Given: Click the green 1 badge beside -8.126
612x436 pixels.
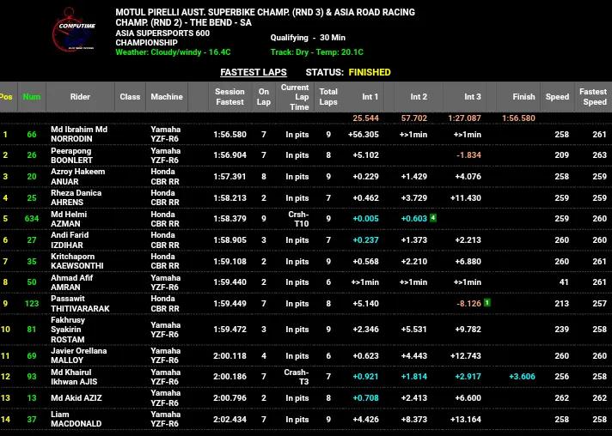Looking at the screenshot, I should [x=487, y=303].
